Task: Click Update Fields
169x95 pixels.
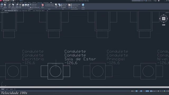Action: (x=64, y=4)
